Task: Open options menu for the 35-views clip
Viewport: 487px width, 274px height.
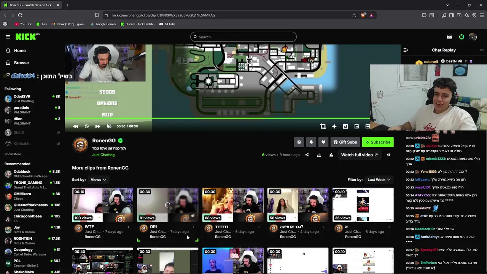Action: 389,227
